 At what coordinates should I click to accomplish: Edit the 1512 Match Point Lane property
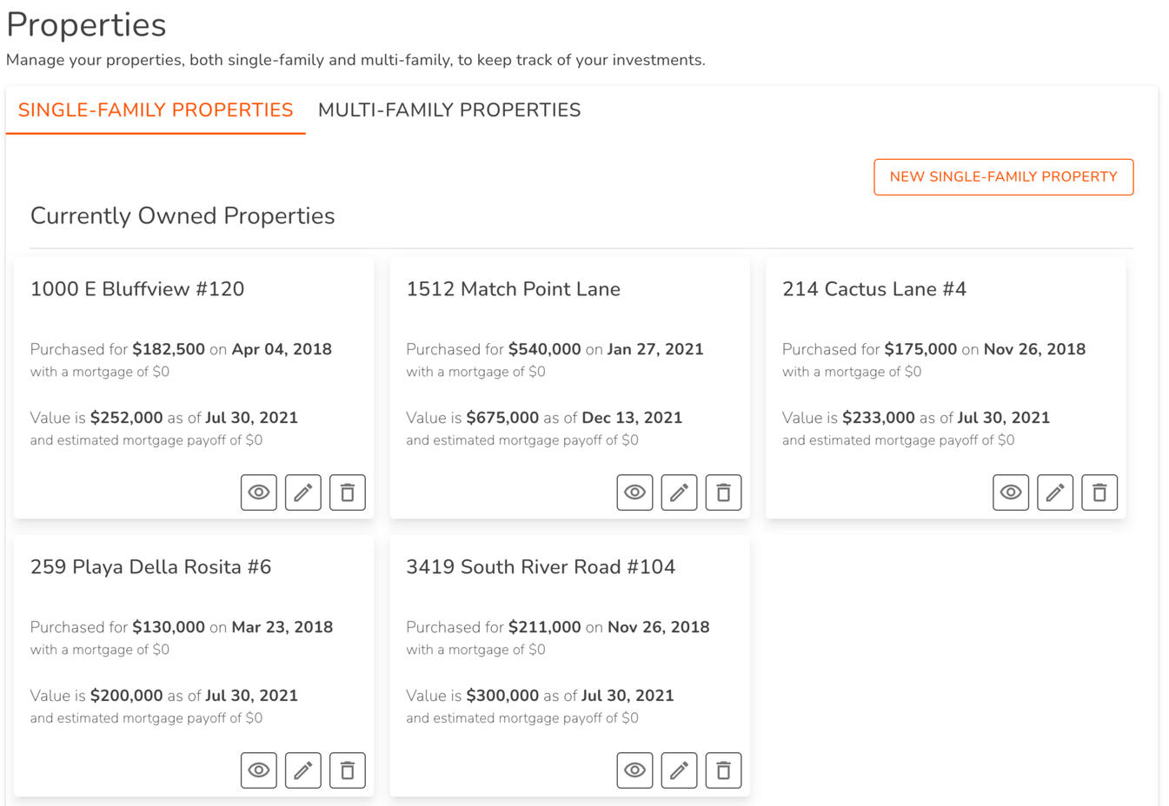pos(680,492)
